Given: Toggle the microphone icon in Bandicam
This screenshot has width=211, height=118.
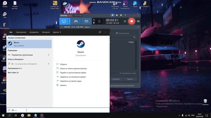Looking at the screenshot, I should pyautogui.click(x=94, y=23).
